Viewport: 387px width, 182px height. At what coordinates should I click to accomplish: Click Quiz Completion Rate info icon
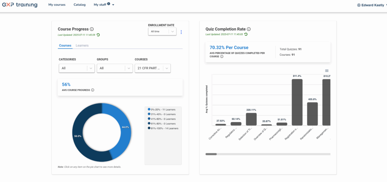[x=249, y=29]
